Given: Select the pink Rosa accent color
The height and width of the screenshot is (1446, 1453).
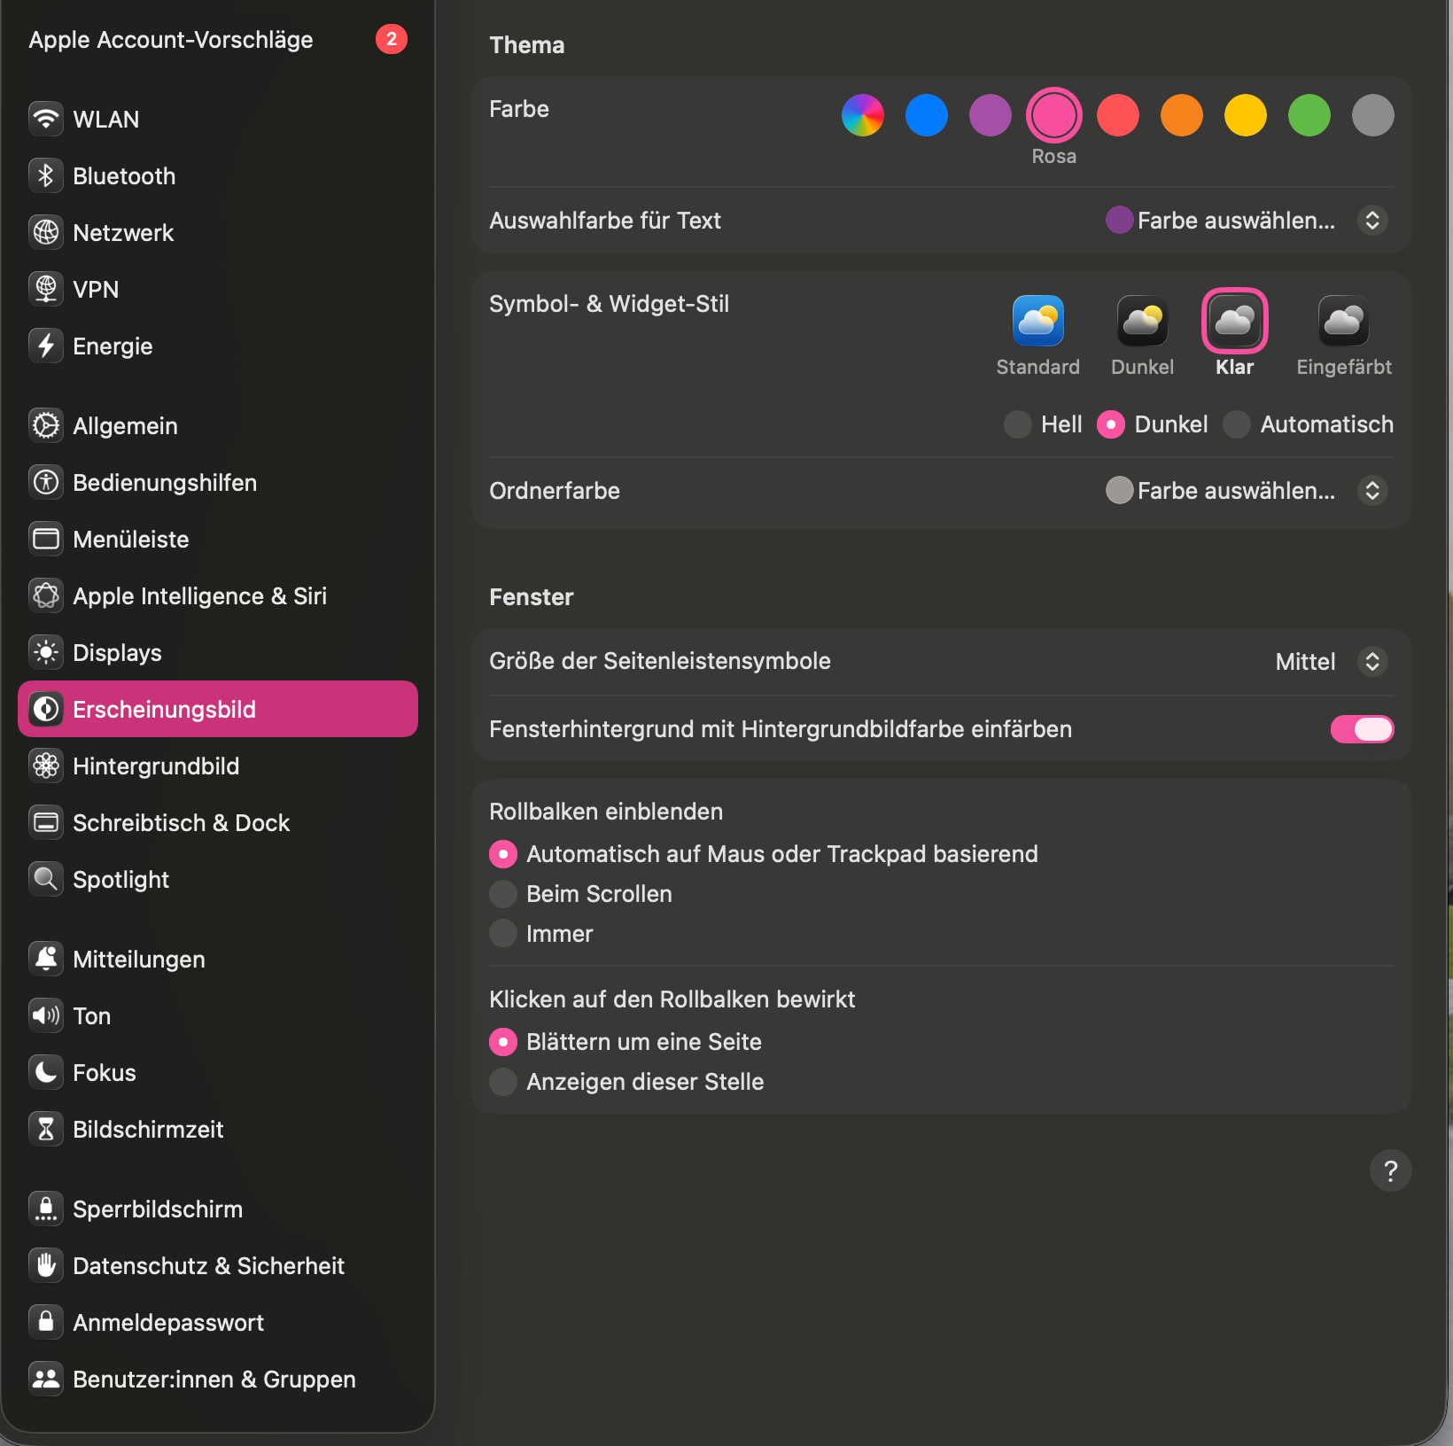Looking at the screenshot, I should [x=1054, y=115].
